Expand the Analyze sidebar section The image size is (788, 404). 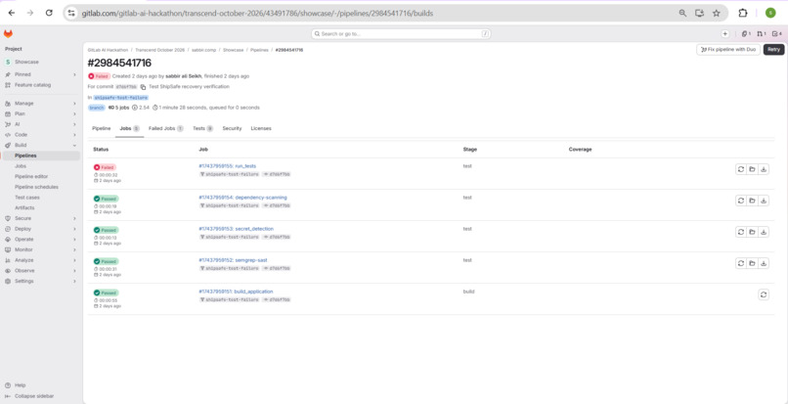40,260
